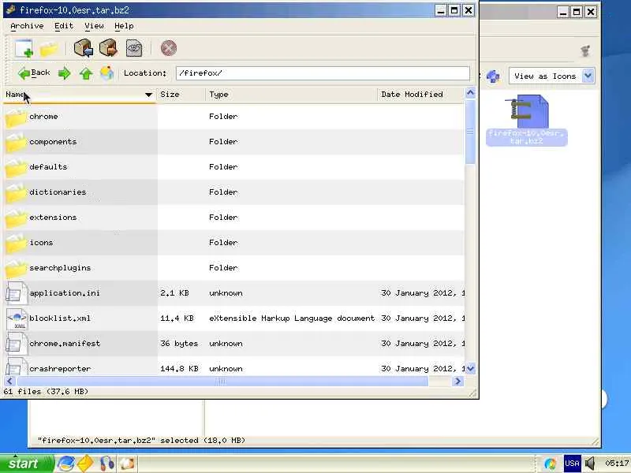Click the USA keyboard layout indicator
The image size is (631, 473).
pyautogui.click(x=572, y=464)
